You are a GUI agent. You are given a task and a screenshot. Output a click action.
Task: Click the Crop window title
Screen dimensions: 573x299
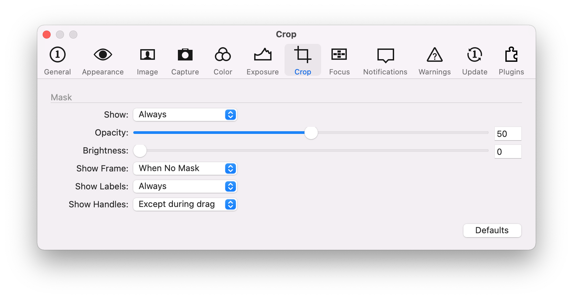pyautogui.click(x=286, y=34)
